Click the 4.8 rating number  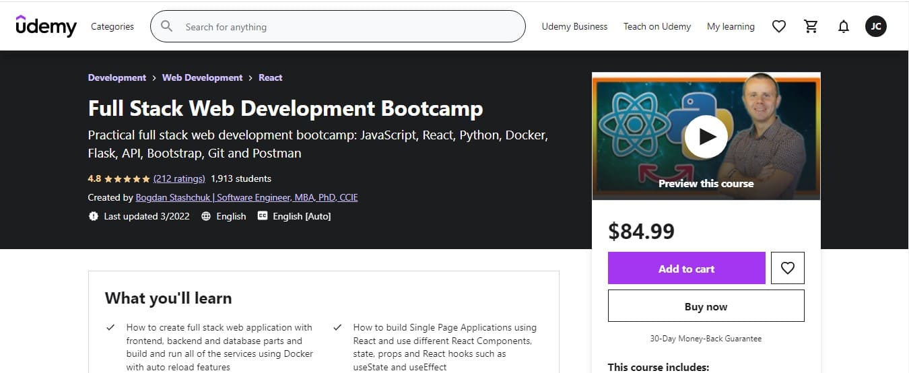(94, 178)
